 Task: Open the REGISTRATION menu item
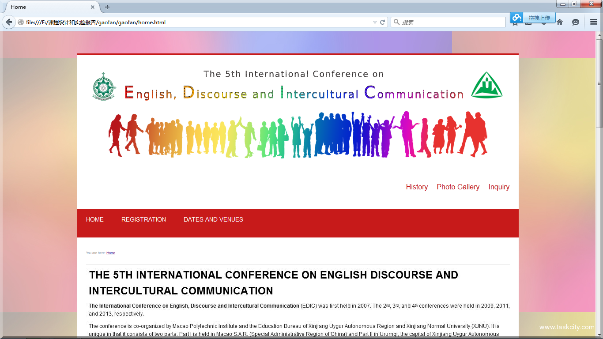click(143, 219)
